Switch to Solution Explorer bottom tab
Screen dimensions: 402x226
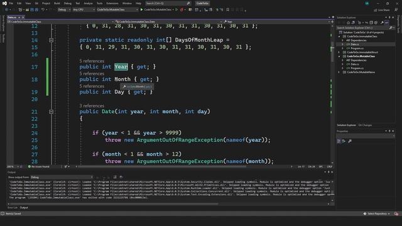pos(346,125)
